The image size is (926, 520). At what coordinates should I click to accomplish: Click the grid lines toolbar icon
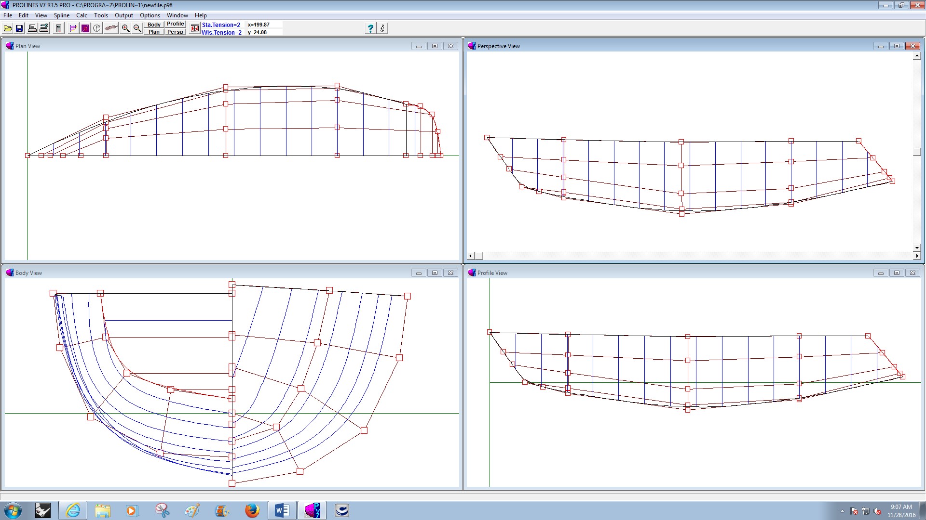click(x=73, y=28)
